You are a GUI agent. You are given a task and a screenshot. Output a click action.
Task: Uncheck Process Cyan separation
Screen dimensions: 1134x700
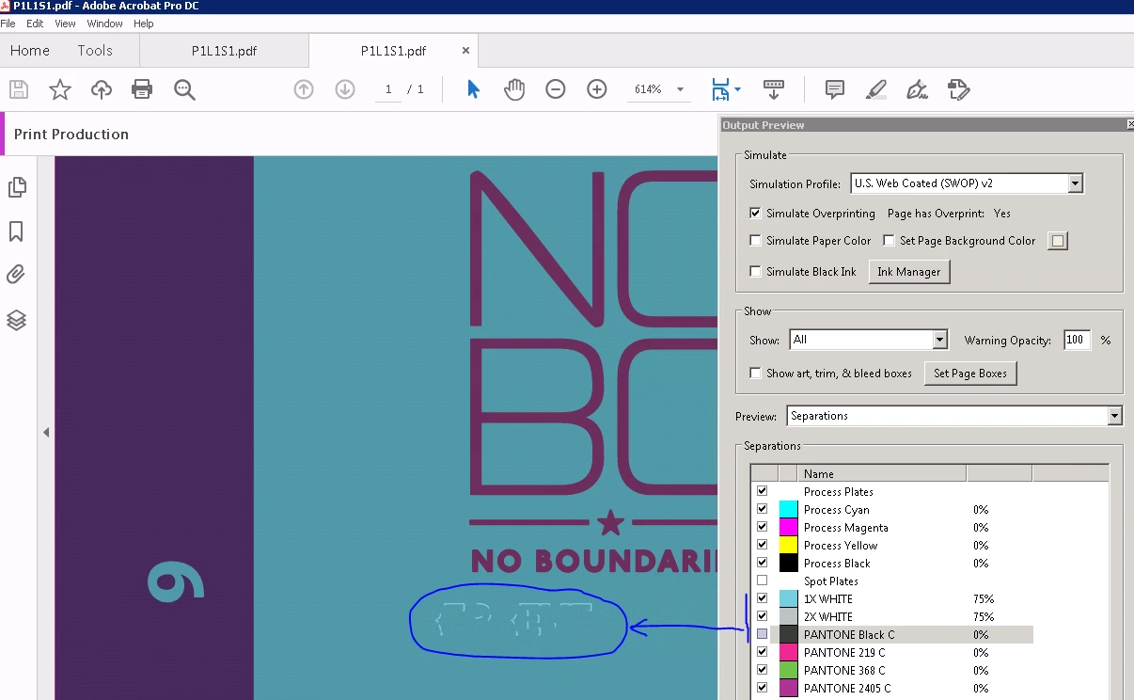tap(762, 509)
